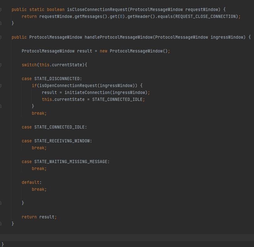Viewport: 254px width, 247px height.
Task: Click the fold icon beside isCloseConnectionRequest
Action: point(2,9)
